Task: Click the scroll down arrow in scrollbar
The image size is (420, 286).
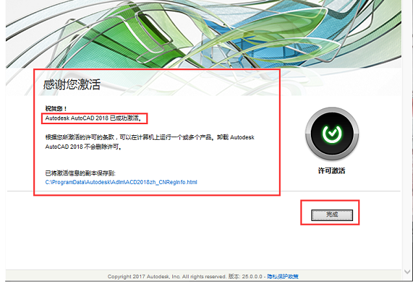Action: [407, 272]
